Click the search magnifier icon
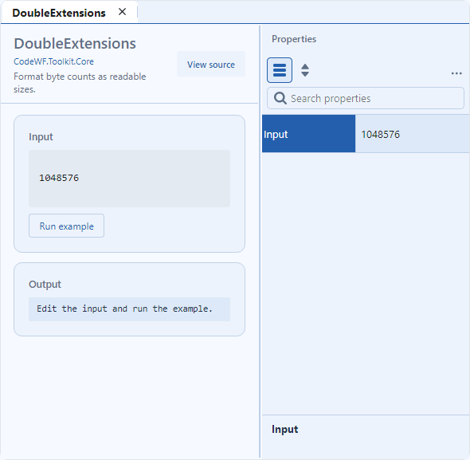Image resolution: width=470 pixels, height=460 pixels. click(x=280, y=98)
